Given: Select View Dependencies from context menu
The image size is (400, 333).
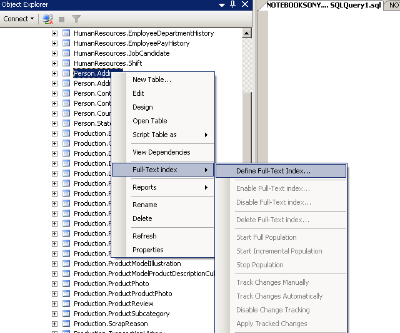Looking at the screenshot, I should 161,152.
